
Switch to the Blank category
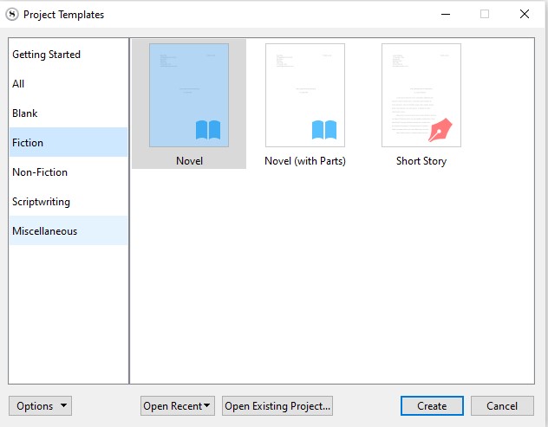point(25,113)
